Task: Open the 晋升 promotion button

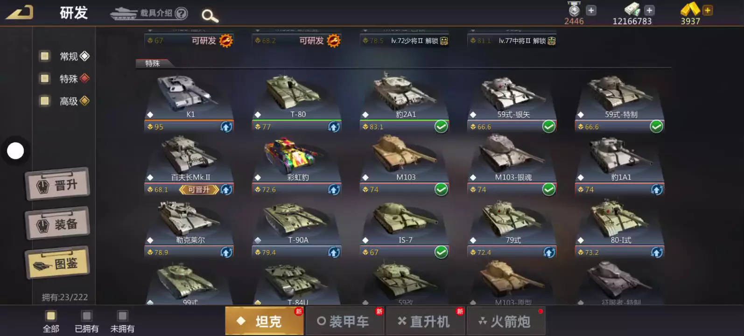Action: (x=57, y=184)
